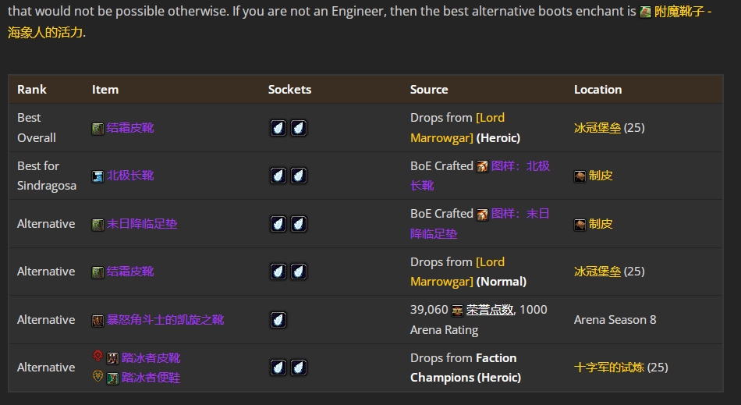Click the 荣誉点数 currency icon
The image size is (741, 405).
457,310
